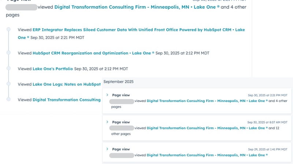Click 'Sep 30, 2025 at 2:12 PM MDT' after Portfolio
The height and width of the screenshot is (164, 293).
101,69
